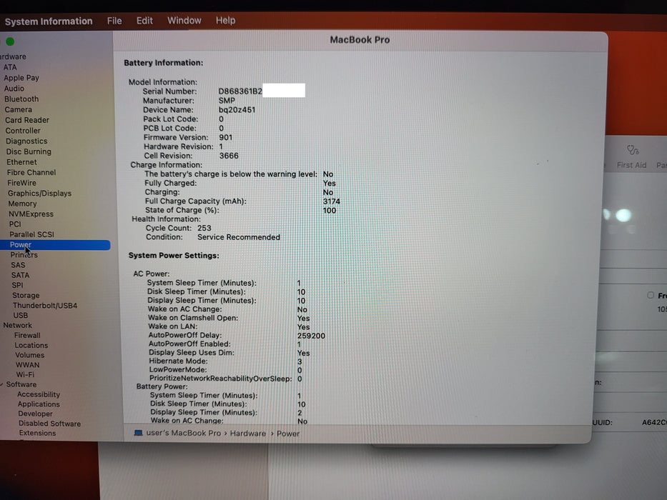Screen dimensions: 667x500
Task: Select Audio in the sidebar
Action: pos(14,89)
